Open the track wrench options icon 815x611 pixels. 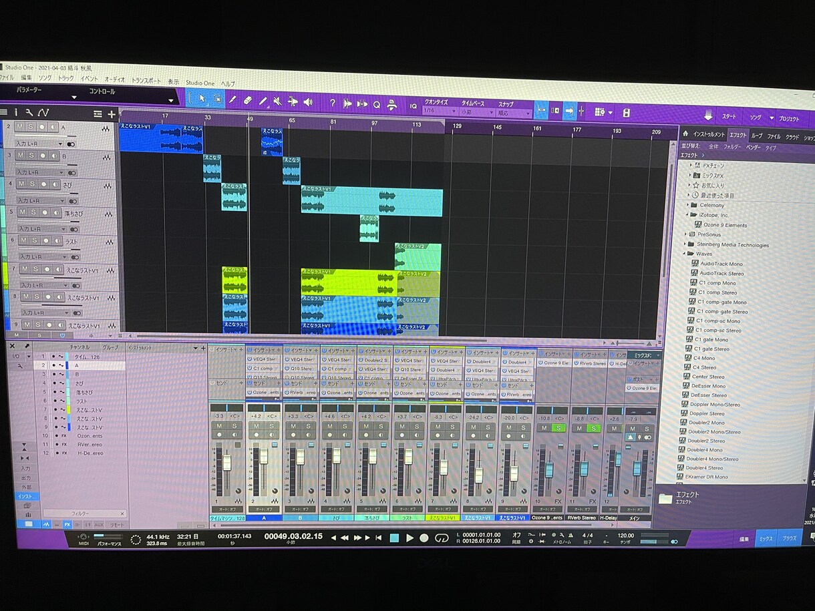[30, 112]
